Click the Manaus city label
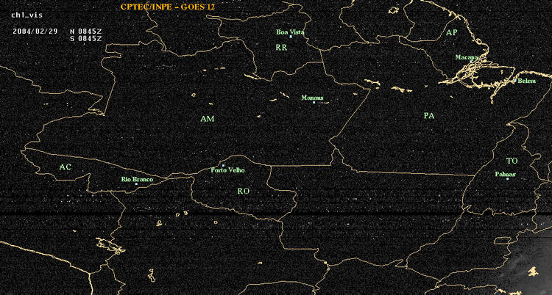552x295 pixels. pos(312,98)
